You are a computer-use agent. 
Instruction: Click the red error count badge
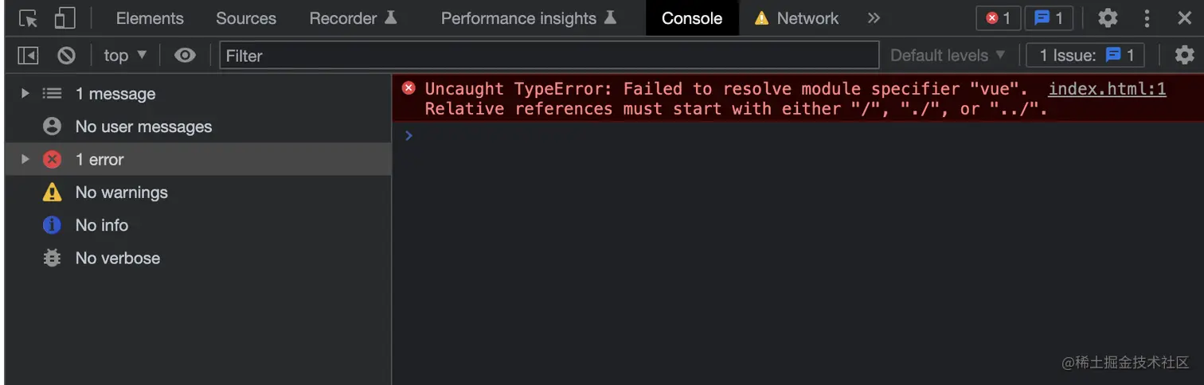[x=998, y=18]
